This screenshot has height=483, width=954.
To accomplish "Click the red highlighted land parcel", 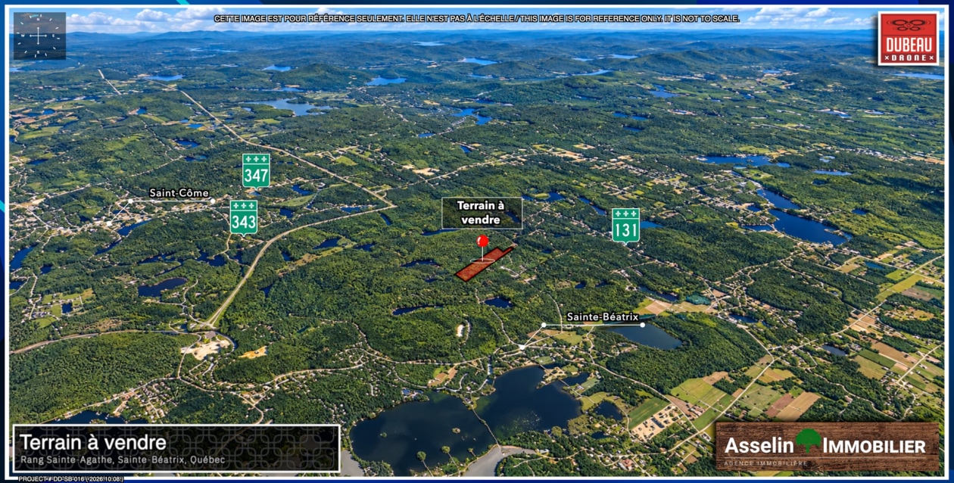I will pos(485,263).
